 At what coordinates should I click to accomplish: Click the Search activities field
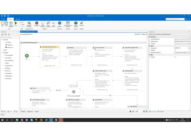pos(10,37)
